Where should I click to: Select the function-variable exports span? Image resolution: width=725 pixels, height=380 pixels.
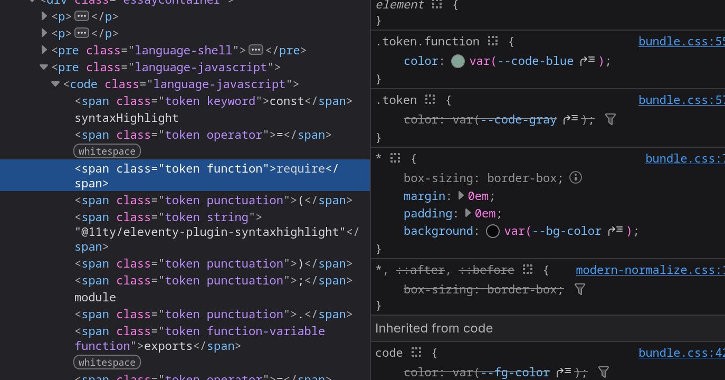coord(200,338)
